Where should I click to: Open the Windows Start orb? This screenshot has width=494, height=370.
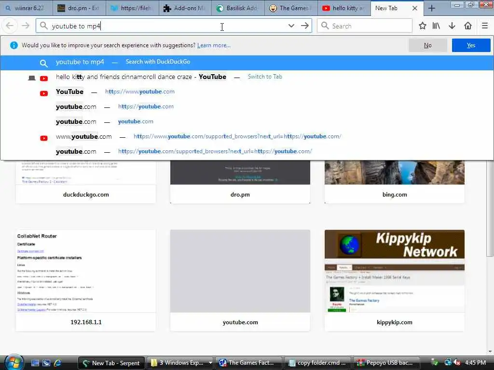[13, 362]
